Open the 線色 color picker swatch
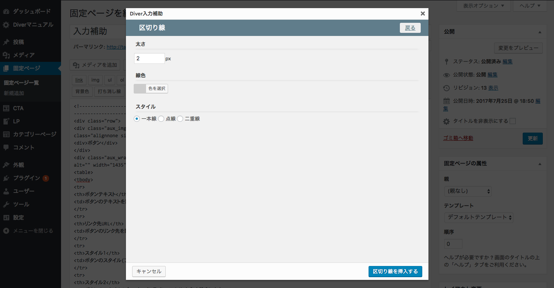Viewport: 554px width, 288px height. point(140,89)
